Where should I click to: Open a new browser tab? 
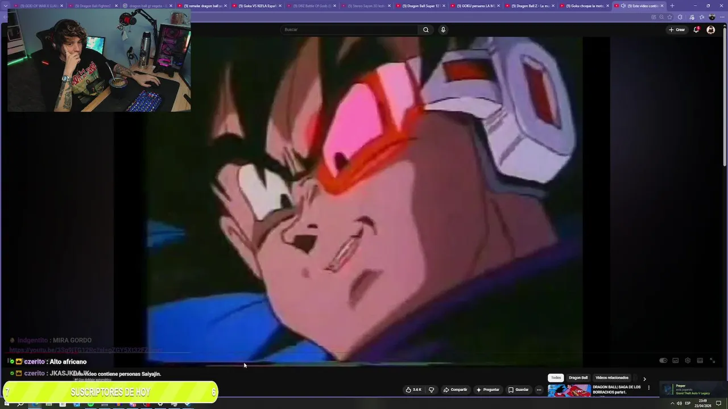point(672,6)
